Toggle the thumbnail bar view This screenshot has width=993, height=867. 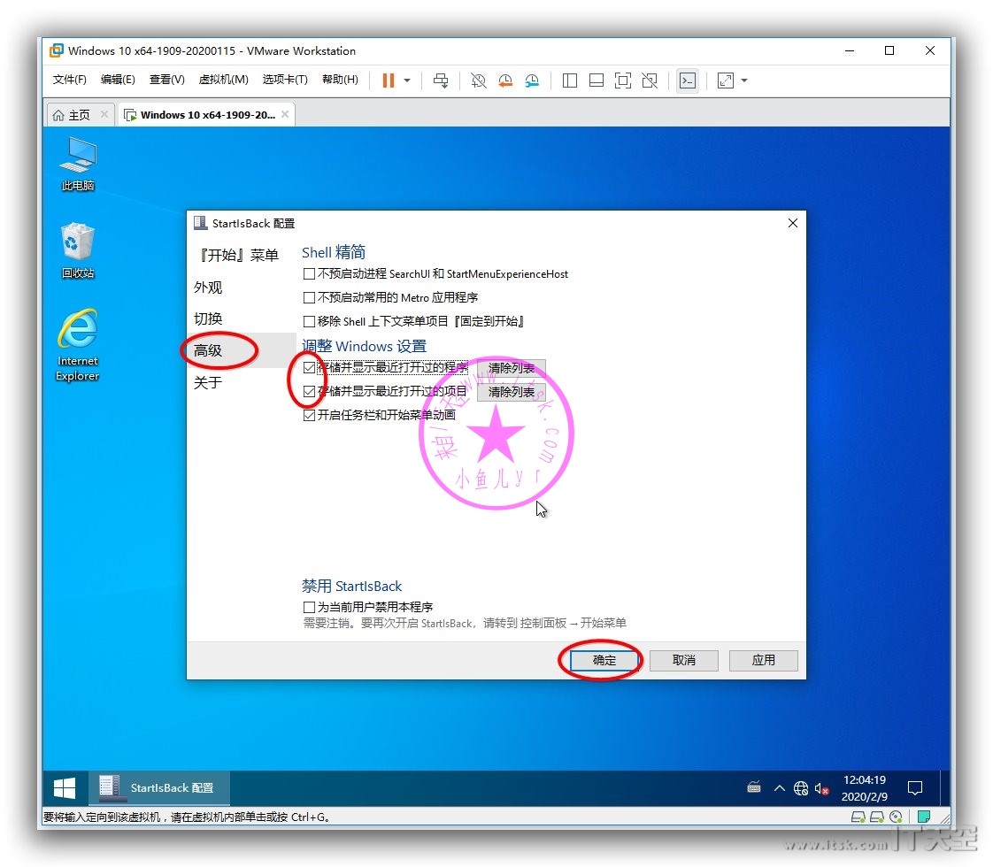[596, 81]
